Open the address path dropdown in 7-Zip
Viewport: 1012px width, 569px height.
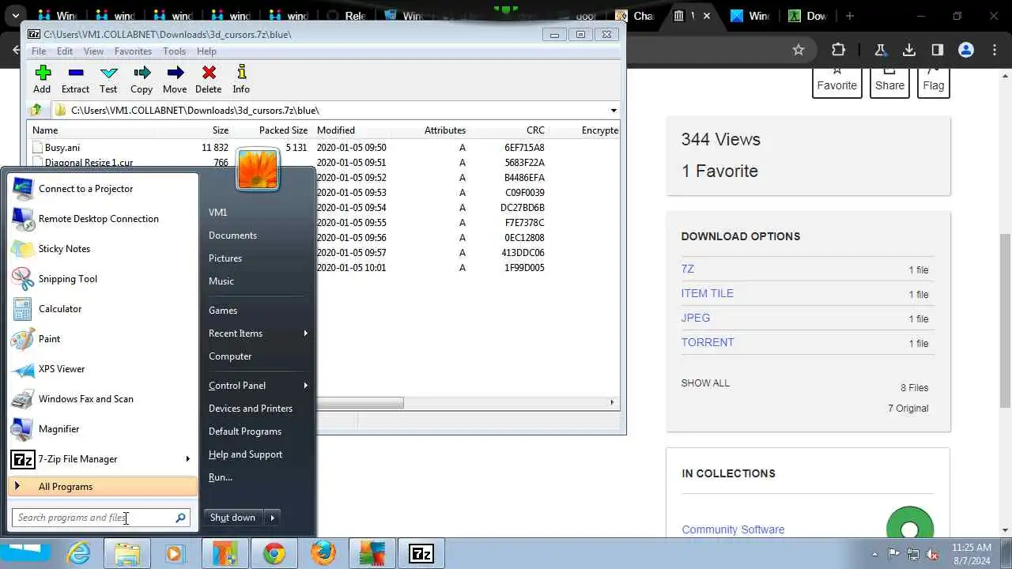tap(614, 111)
